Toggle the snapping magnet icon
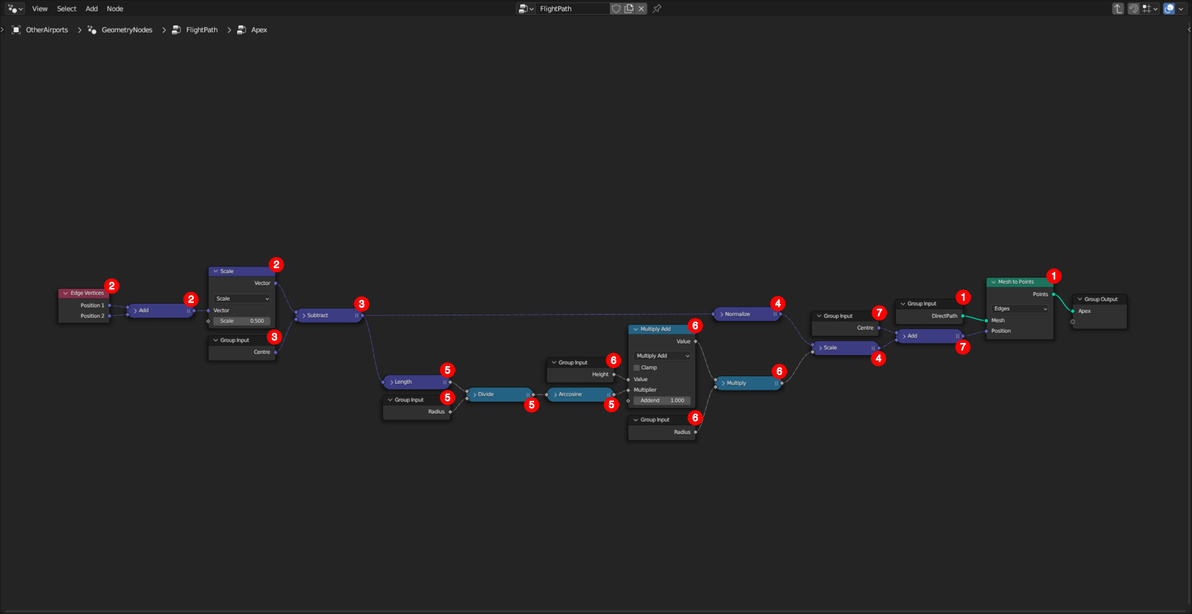Viewport: 1192px width, 614px height. click(1133, 8)
